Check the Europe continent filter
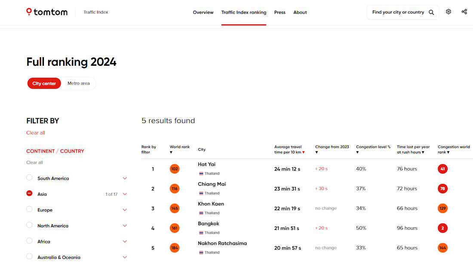The width and height of the screenshot is (473, 269). coord(29,209)
